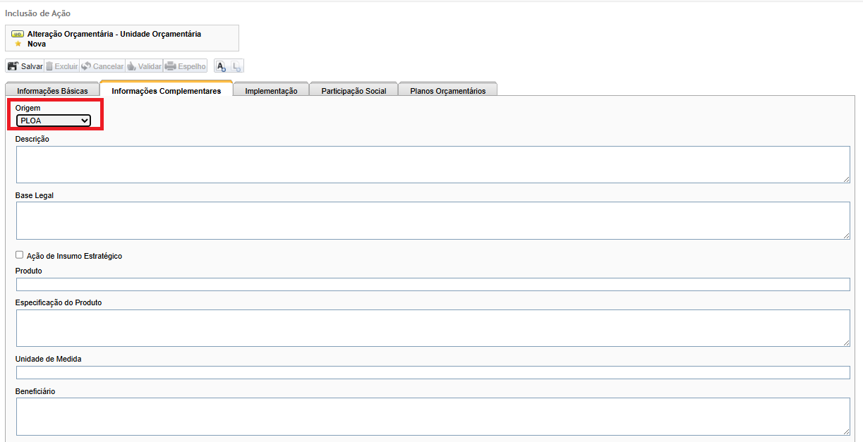Click the Validar thumbs-up button
The width and height of the screenshot is (863, 442).
point(144,66)
